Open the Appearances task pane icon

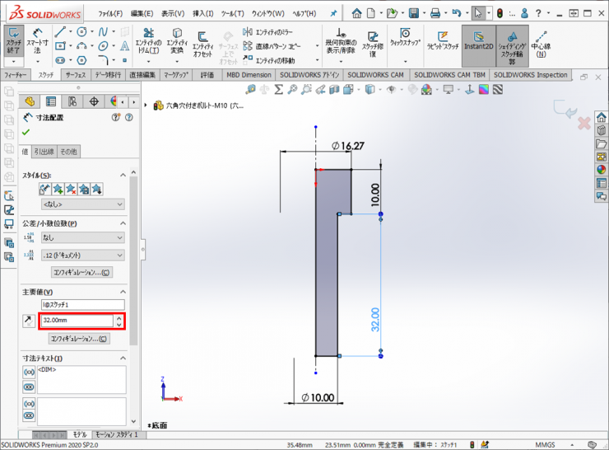[x=602, y=170]
